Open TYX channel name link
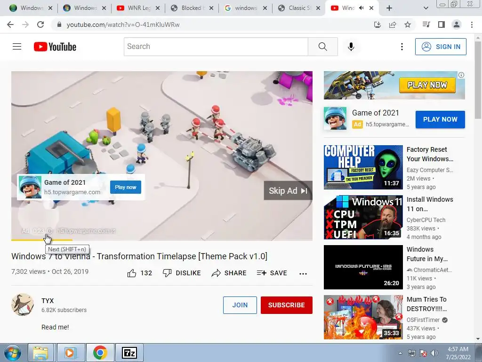The height and width of the screenshot is (362, 482). [48, 301]
